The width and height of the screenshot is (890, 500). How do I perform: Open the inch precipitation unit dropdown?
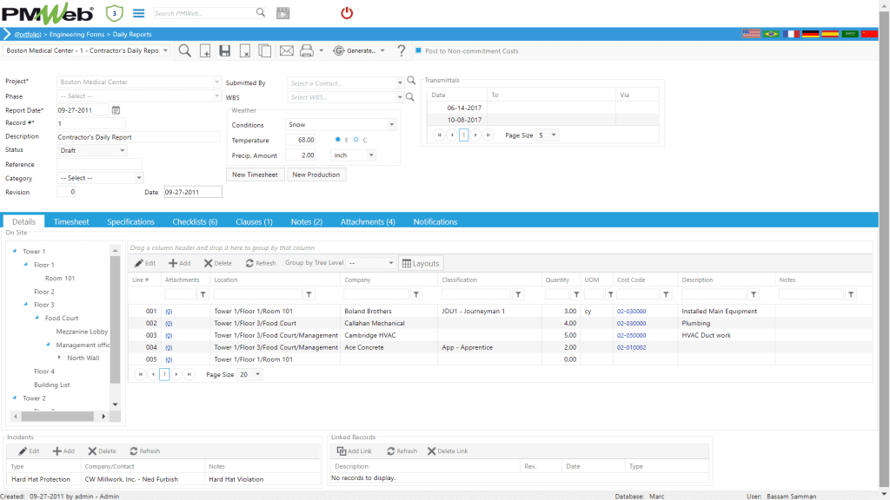coord(370,155)
